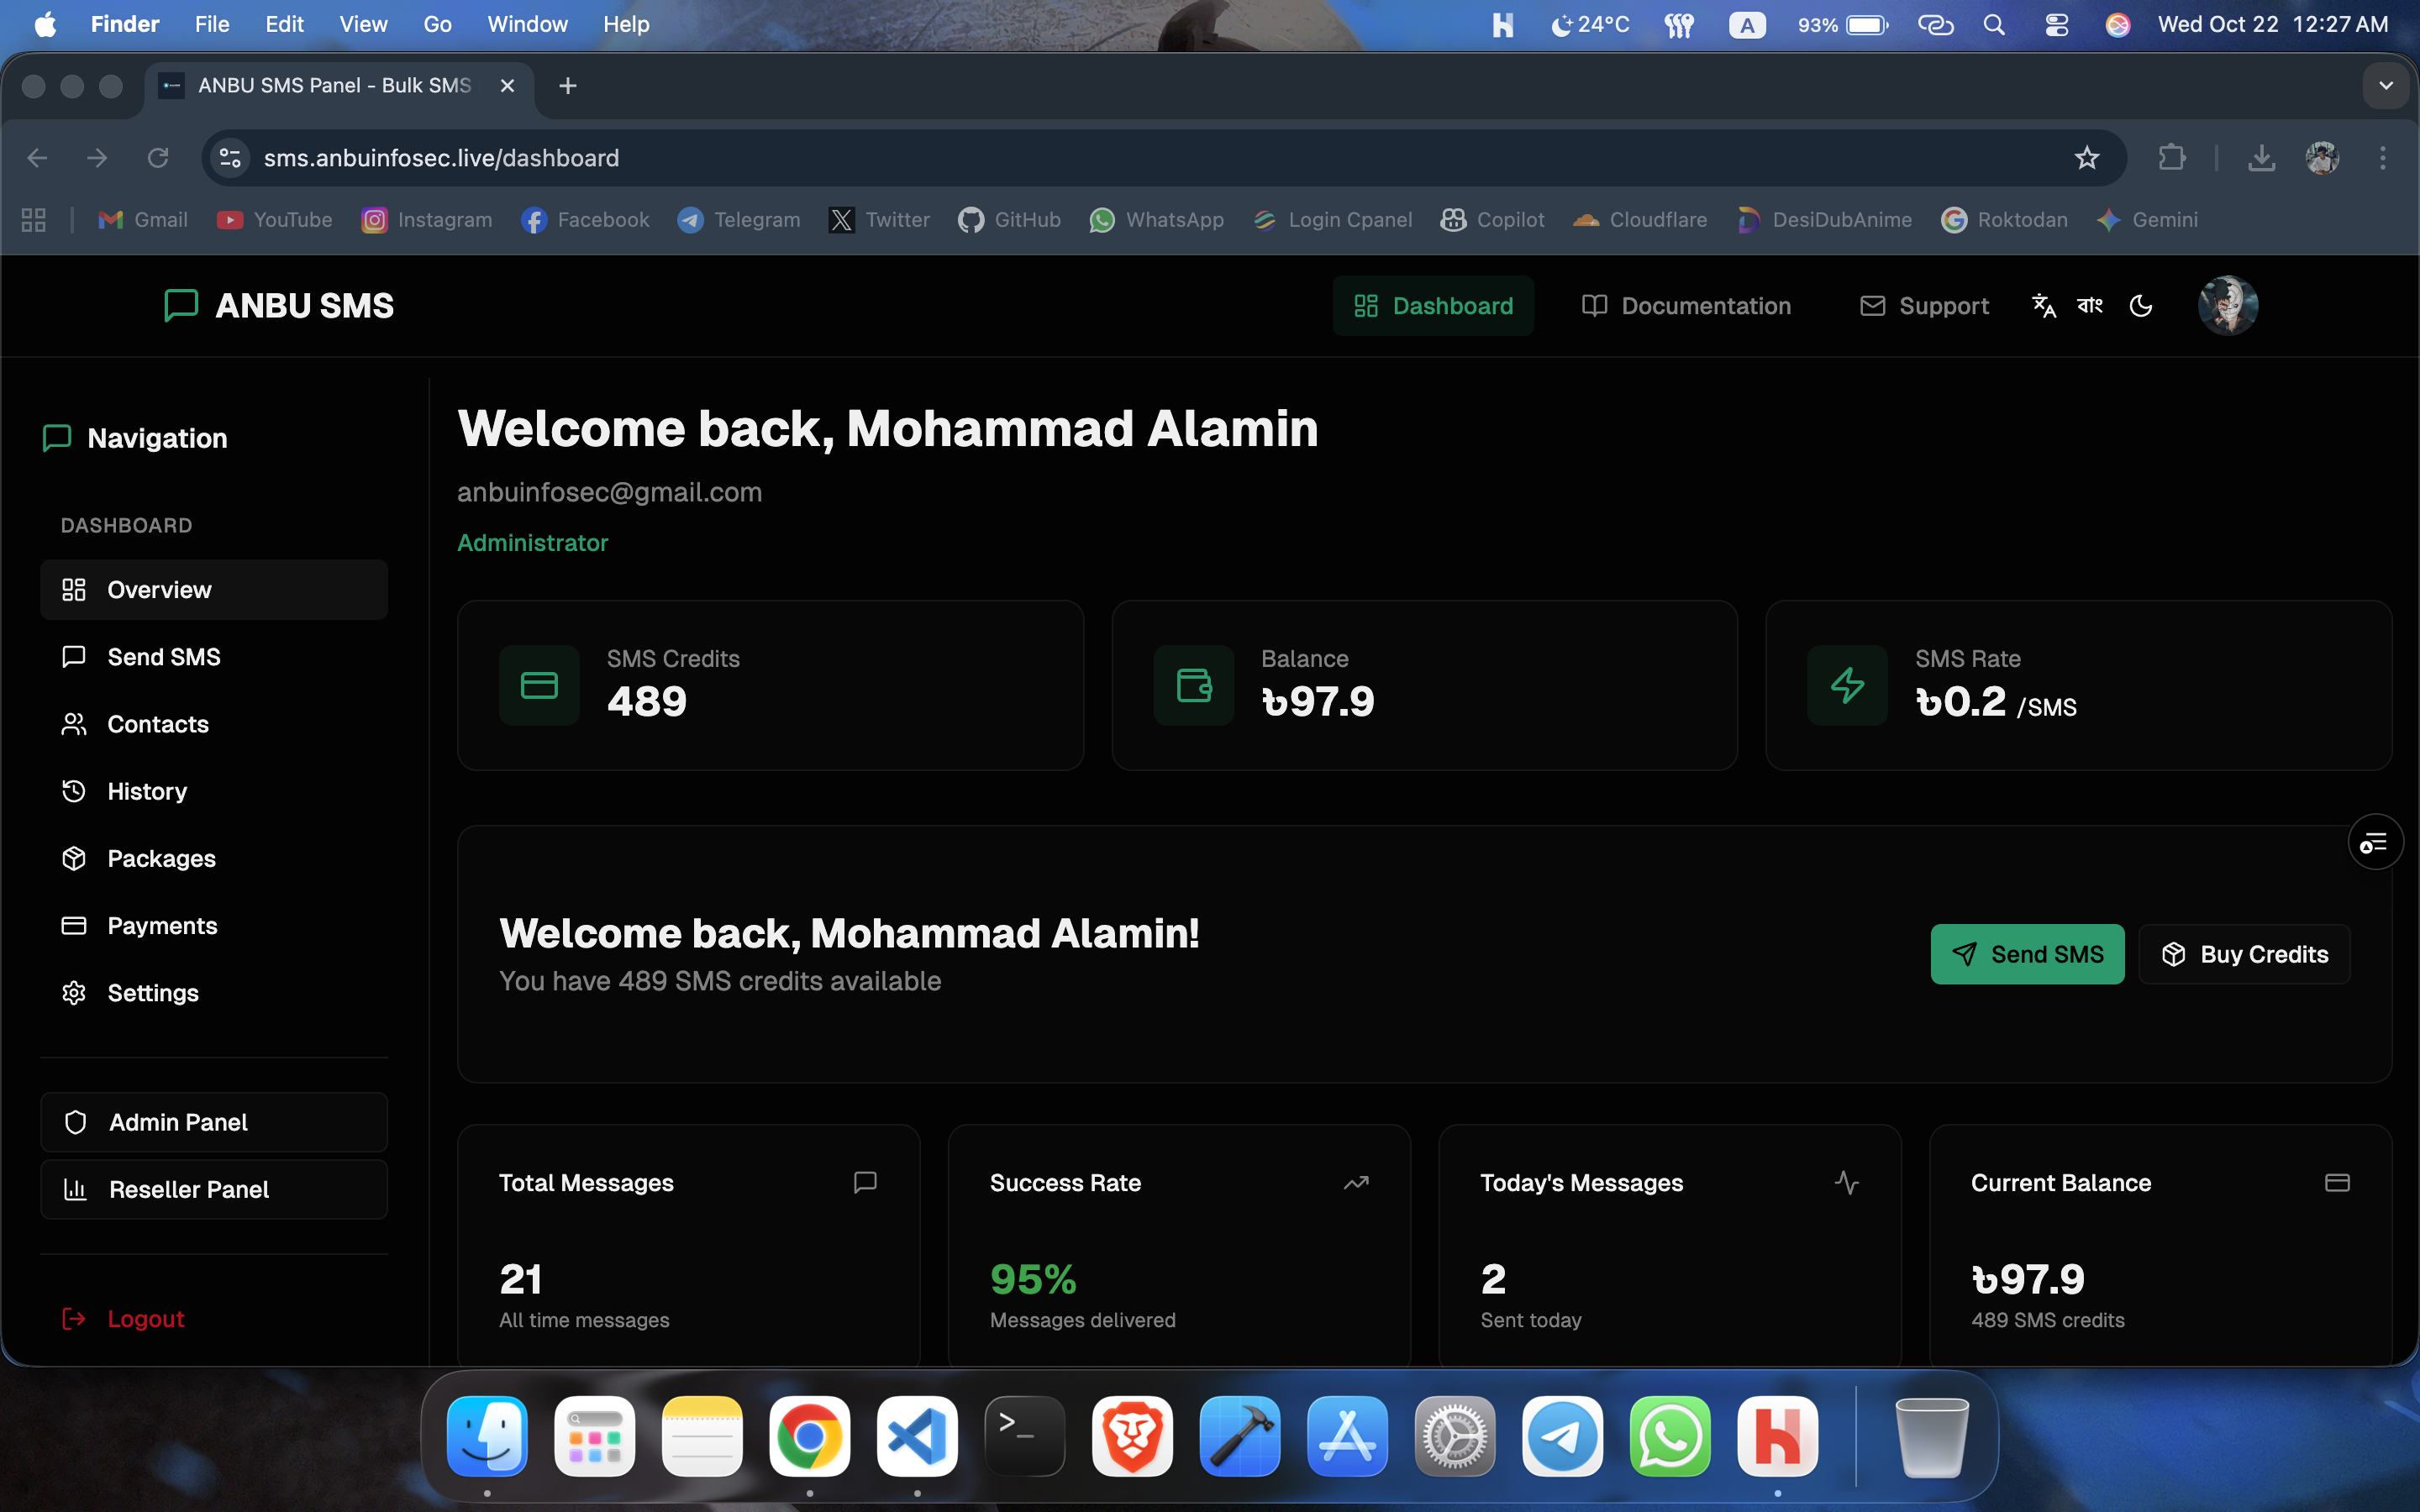Open Settings in sidebar
This screenshot has width=2420, height=1512.
point(153,993)
